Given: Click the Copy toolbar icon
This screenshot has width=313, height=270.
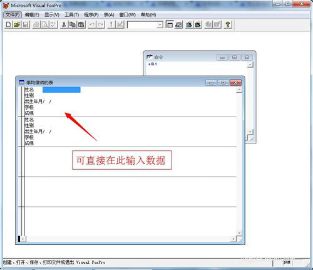Looking at the screenshot, I should point(72,24).
